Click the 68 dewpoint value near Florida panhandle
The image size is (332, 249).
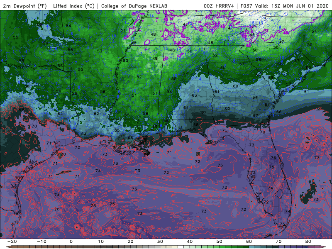(x=196, y=125)
